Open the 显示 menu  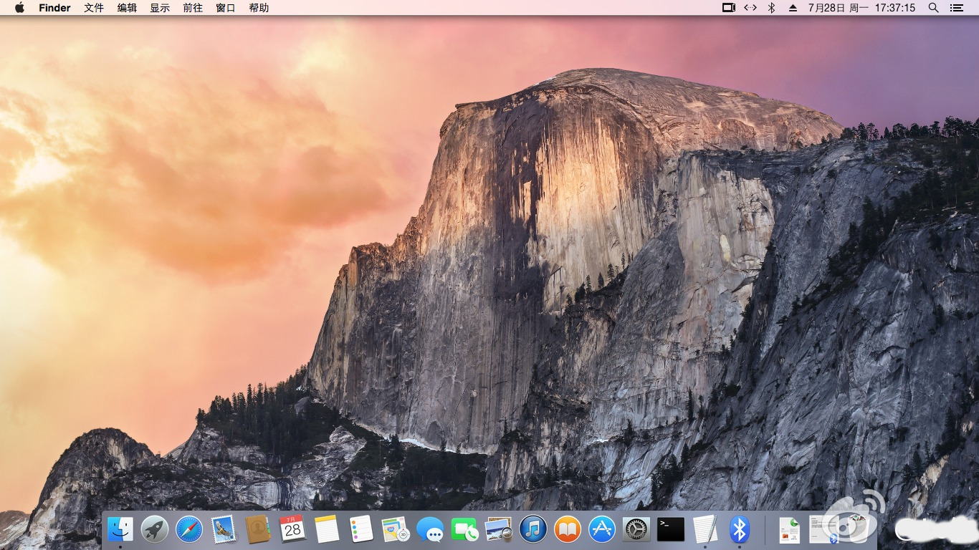tap(160, 8)
